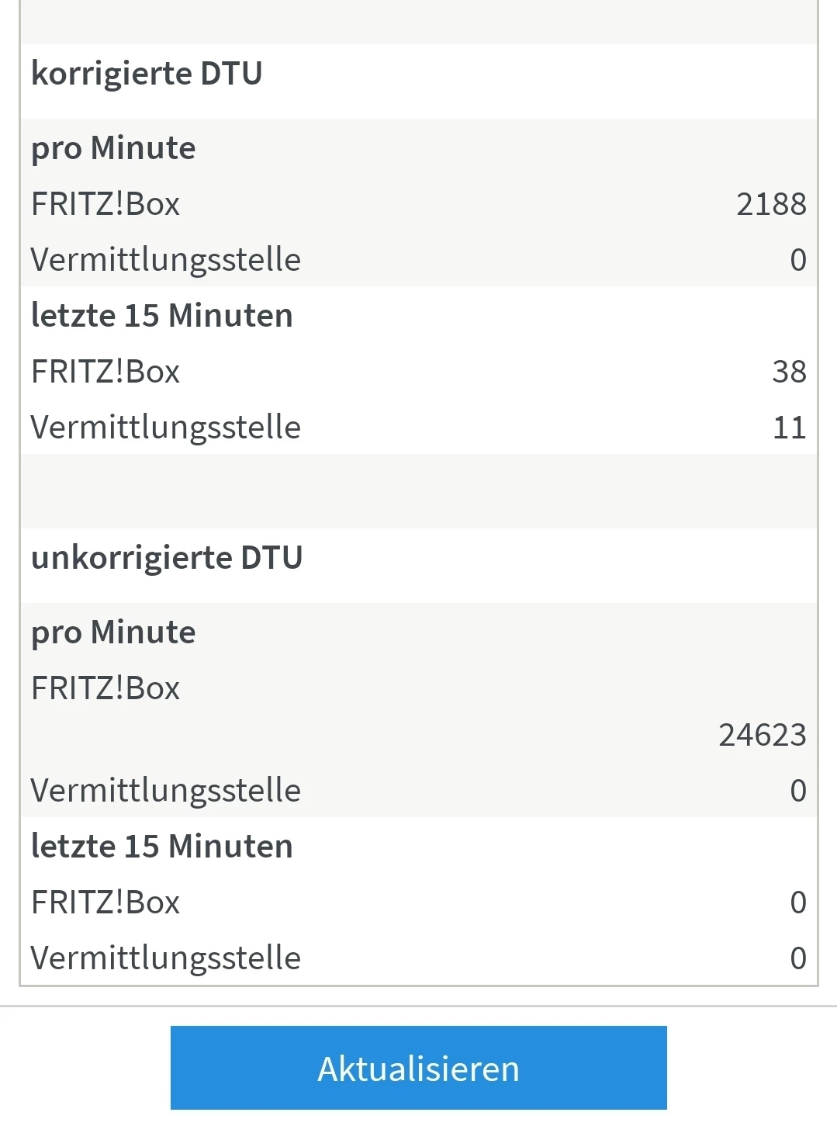The height and width of the screenshot is (1126, 837).
Task: Click the last Vermittlungsstelle label in the table
Action: click(165, 958)
